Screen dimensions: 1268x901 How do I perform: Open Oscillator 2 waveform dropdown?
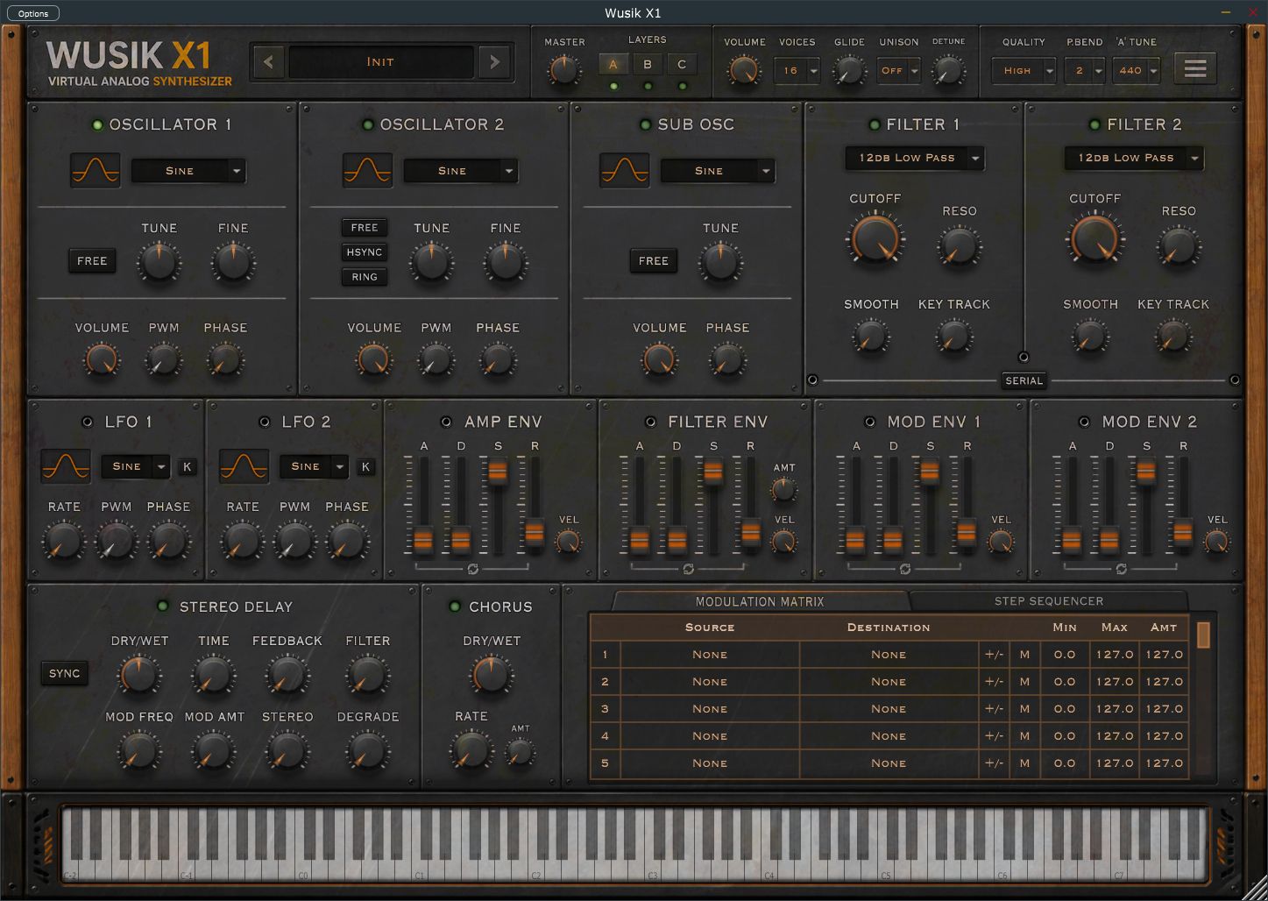pyautogui.click(x=461, y=171)
